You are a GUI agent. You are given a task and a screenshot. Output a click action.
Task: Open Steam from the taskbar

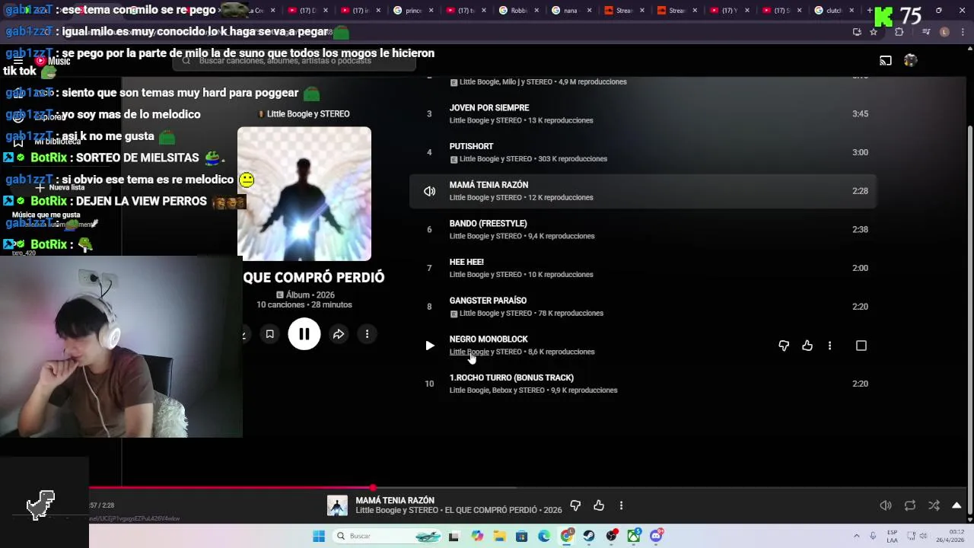589,536
